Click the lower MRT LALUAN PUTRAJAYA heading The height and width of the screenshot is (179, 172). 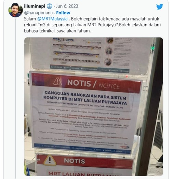pyautogui.click(x=82, y=174)
